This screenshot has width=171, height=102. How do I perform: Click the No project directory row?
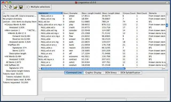tap(13, 19)
